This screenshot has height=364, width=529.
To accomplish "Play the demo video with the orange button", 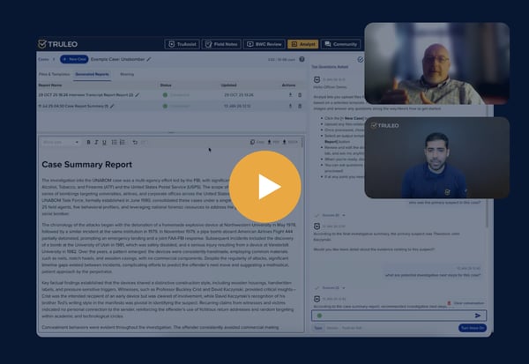I will (x=264, y=187).
